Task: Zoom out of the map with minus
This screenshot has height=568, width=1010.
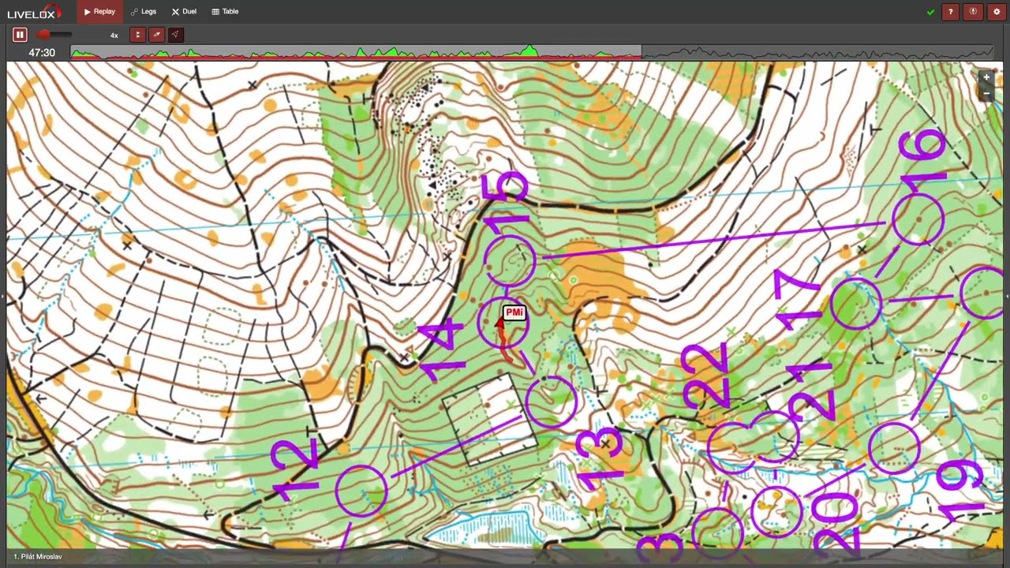Action: (x=986, y=92)
